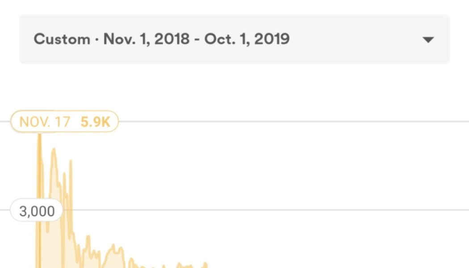The height and width of the screenshot is (268, 469).
Task: Click the empty plot area below 3,000 gridline
Action: (x=313, y=241)
